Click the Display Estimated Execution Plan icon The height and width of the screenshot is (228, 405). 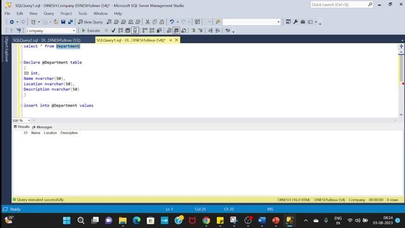[120, 30]
